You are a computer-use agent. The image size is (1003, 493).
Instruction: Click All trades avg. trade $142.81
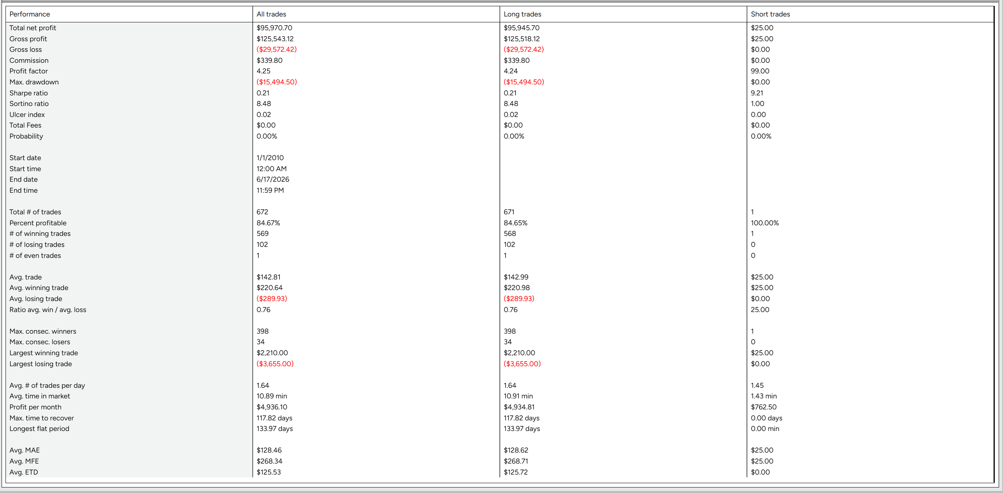(268, 277)
